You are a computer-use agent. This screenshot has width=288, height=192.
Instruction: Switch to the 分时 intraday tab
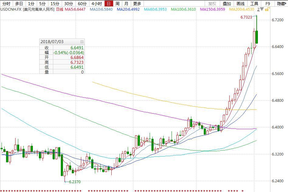(6, 4)
